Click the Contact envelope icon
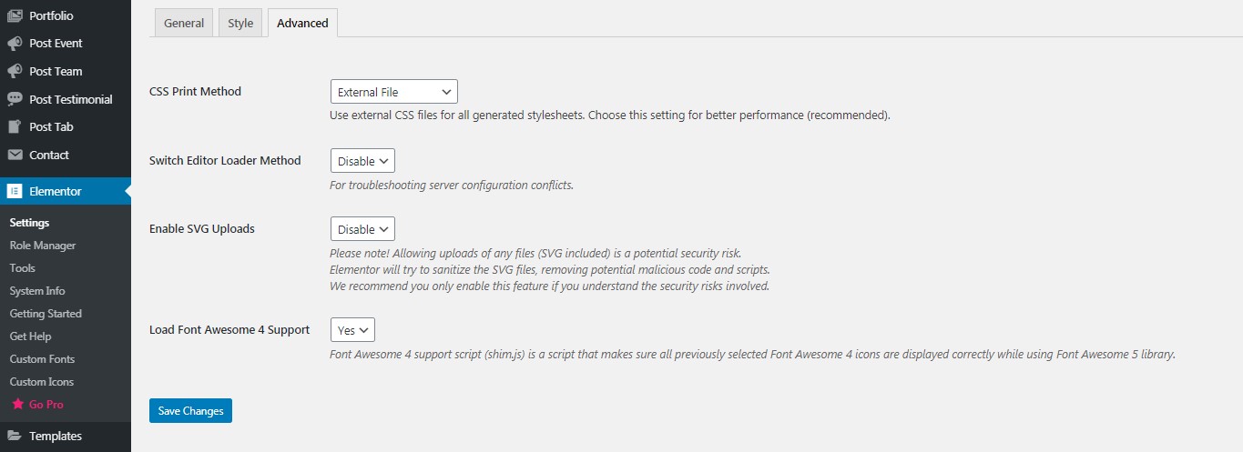 15,155
